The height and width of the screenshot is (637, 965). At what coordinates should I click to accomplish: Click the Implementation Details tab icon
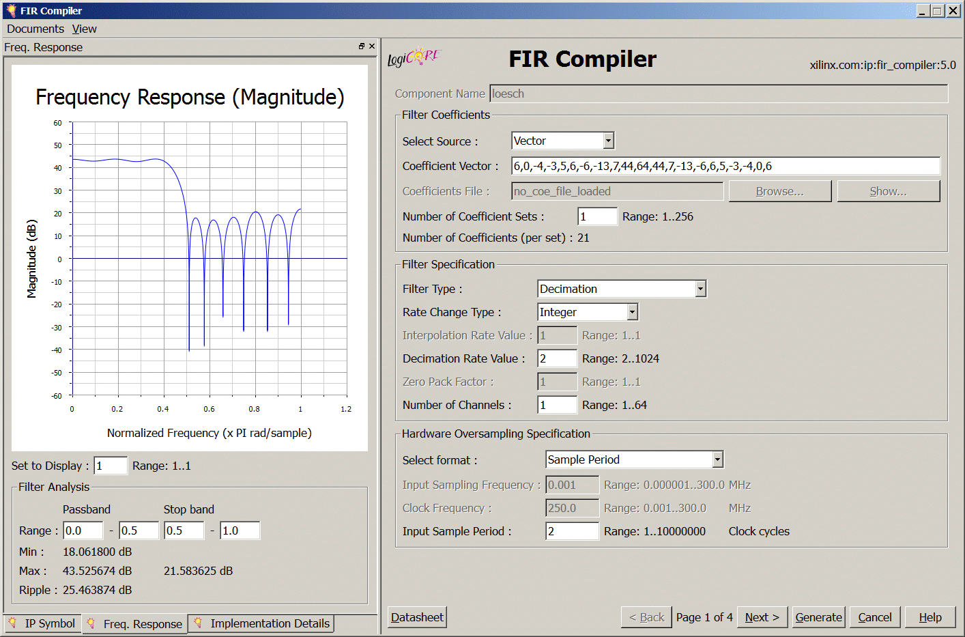coord(198,623)
